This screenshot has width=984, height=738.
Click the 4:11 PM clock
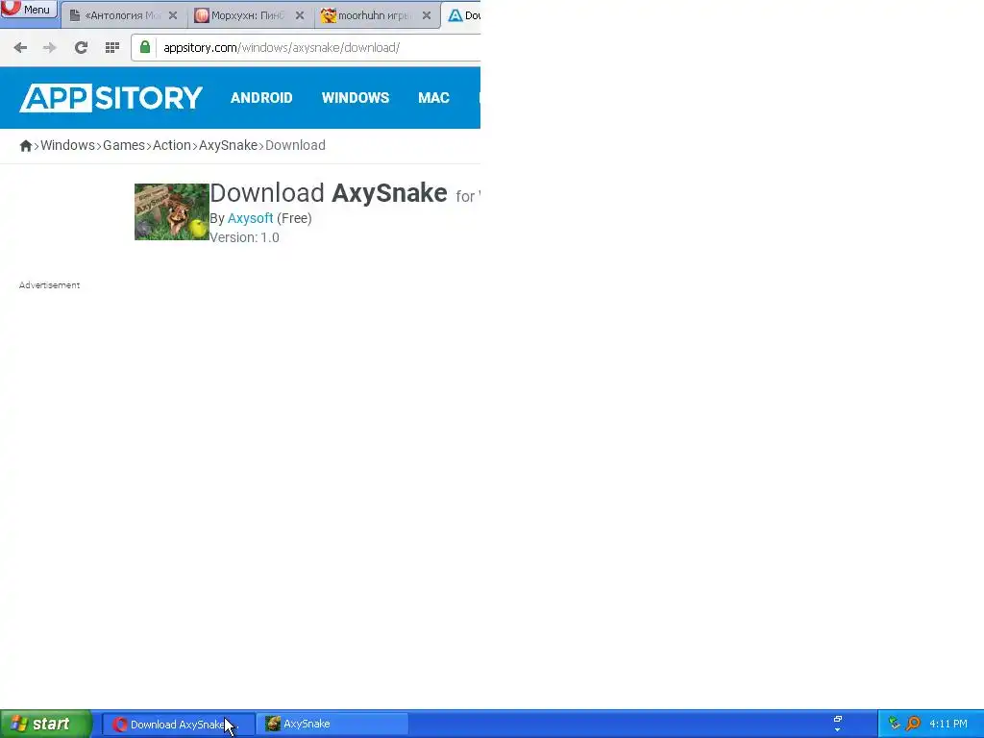pos(948,724)
